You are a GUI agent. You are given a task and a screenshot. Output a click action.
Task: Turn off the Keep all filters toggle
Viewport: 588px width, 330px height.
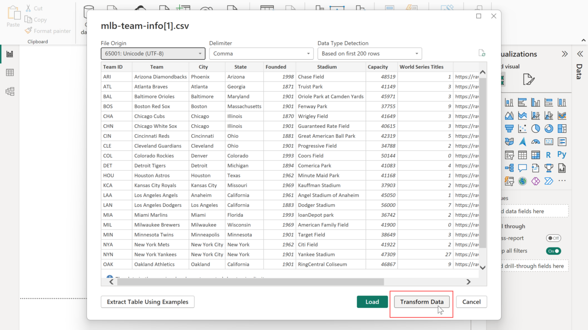click(x=553, y=251)
